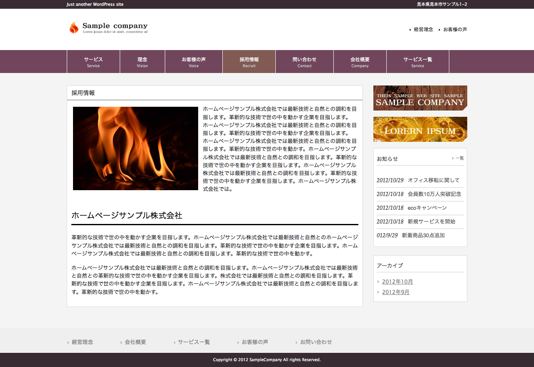Expand the 2012年10月 archive

(x=397, y=282)
